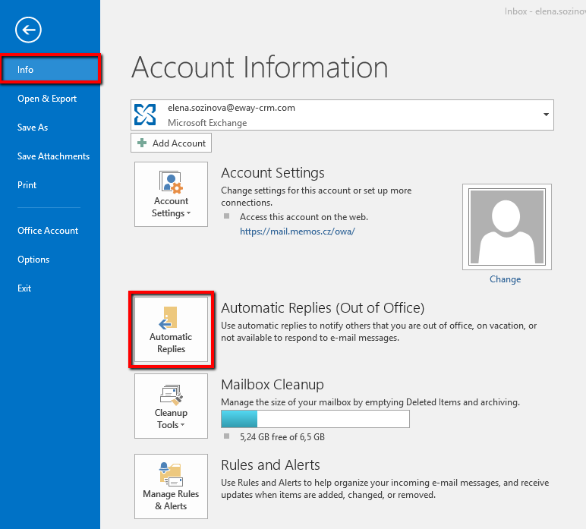Viewport: 586px width, 529px height.
Task: Open Manage Rules & Alerts
Action: coord(171,486)
